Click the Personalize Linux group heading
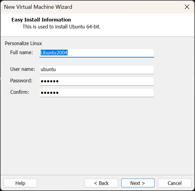195x191 pixels. (23, 44)
